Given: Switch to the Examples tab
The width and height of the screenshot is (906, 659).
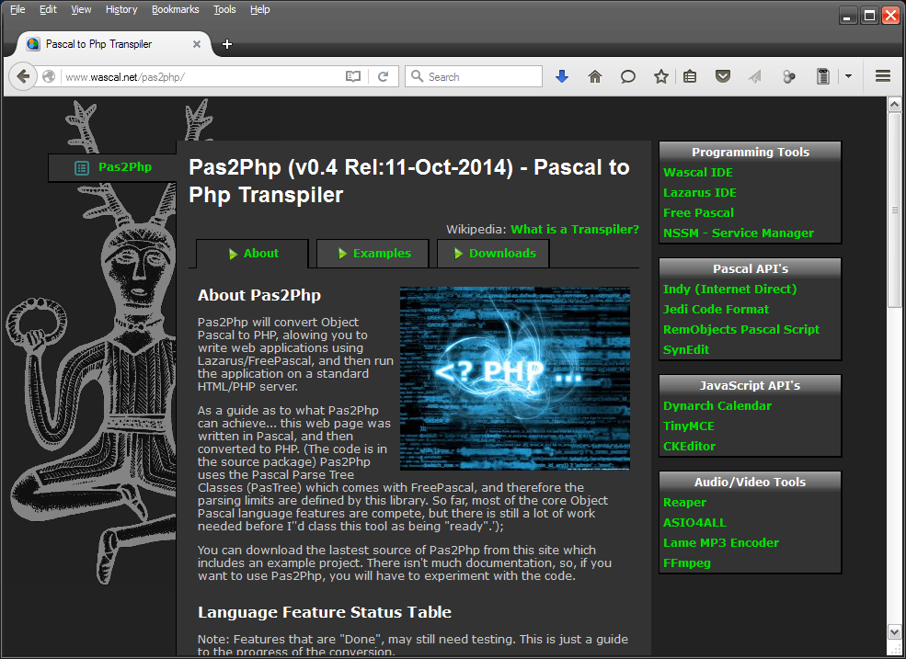Looking at the screenshot, I should click(x=381, y=253).
